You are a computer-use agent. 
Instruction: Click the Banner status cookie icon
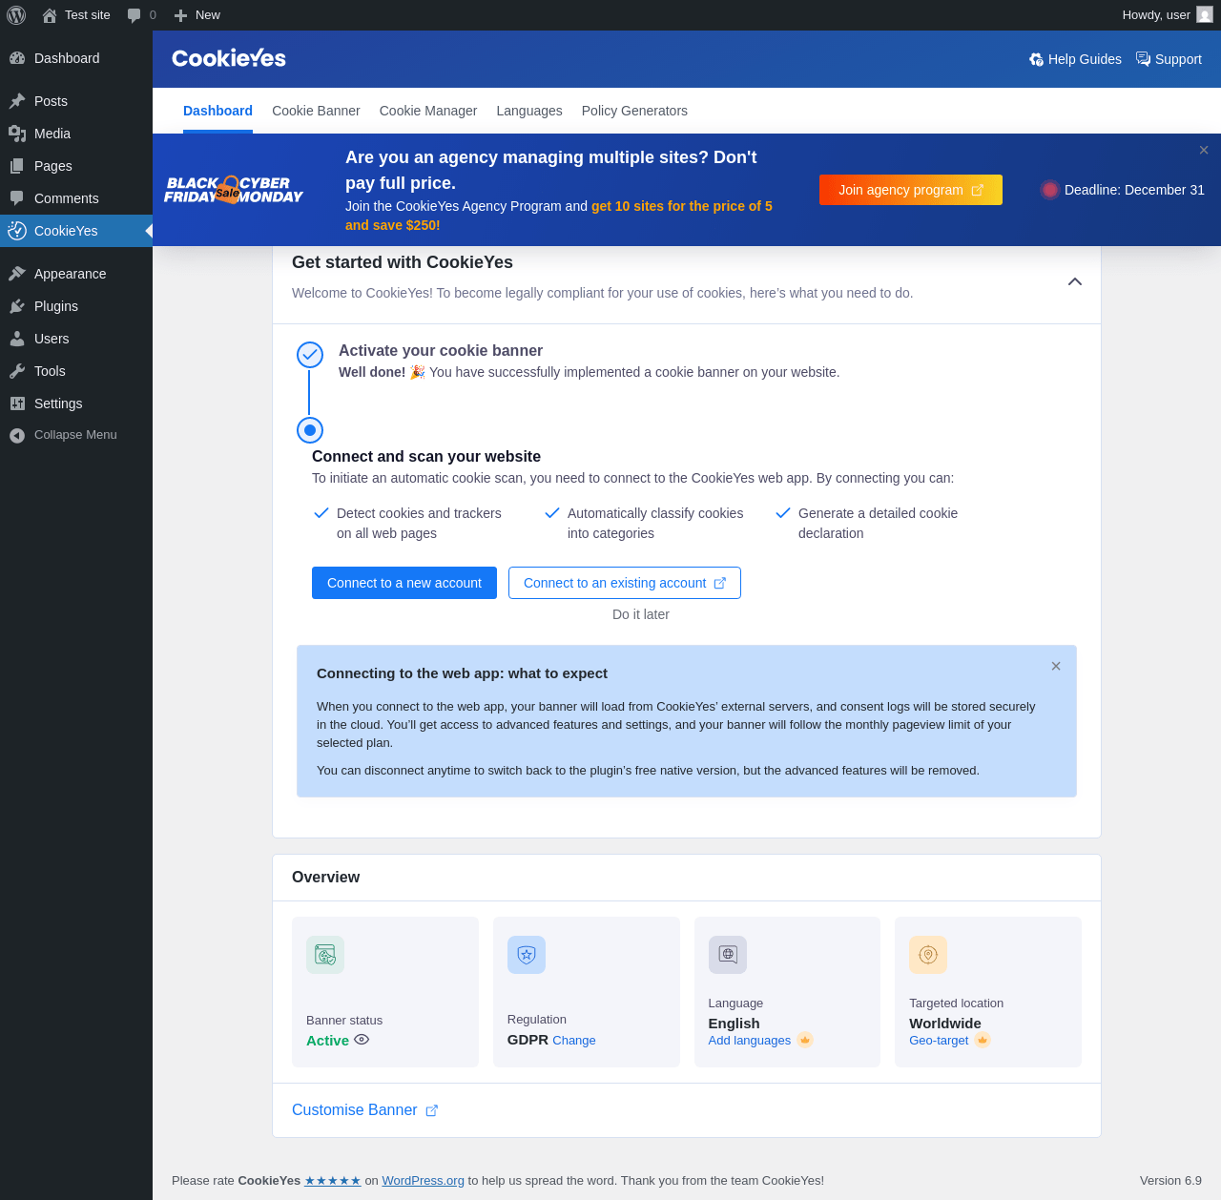325,955
